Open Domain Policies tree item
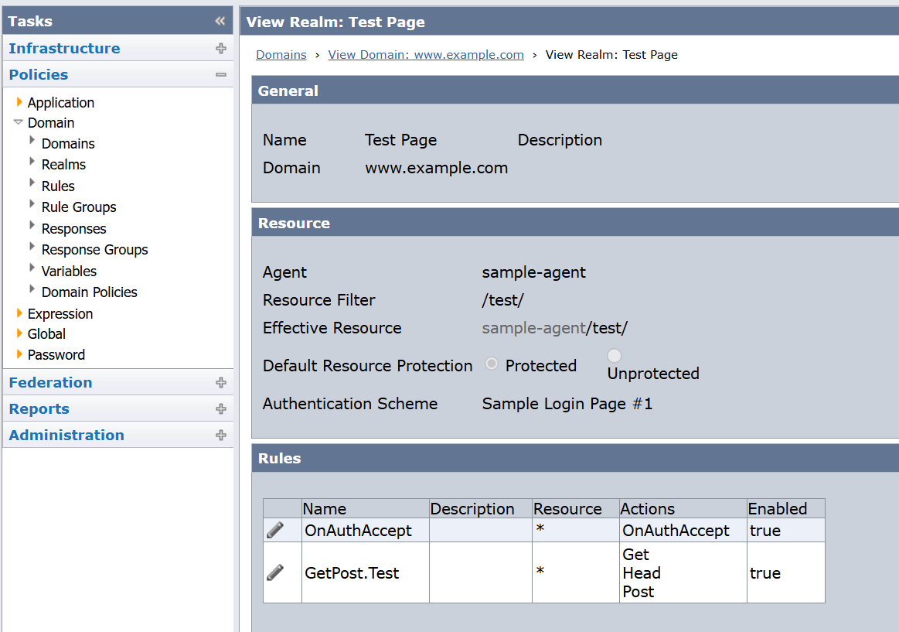Image resolution: width=899 pixels, height=632 pixels. pos(89,292)
